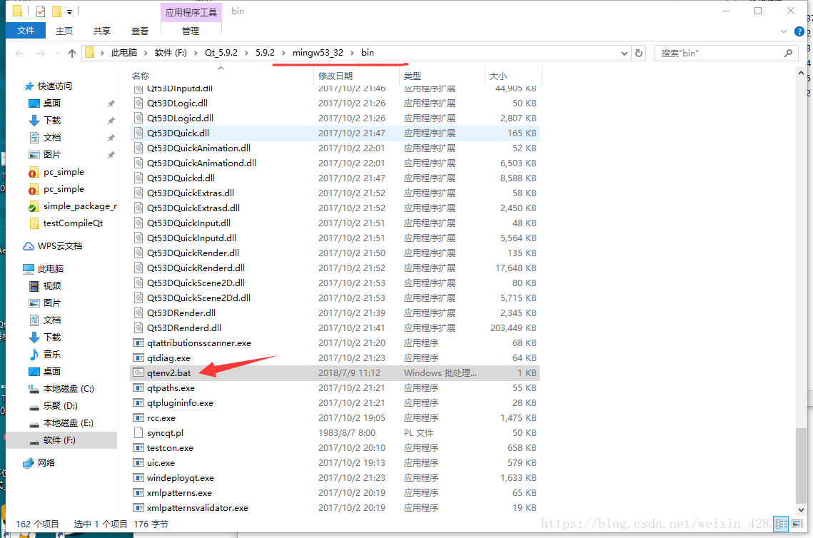Viewport: 813px width, 538px height.
Task: Select the windeployqt.exe file icon
Action: tap(138, 478)
